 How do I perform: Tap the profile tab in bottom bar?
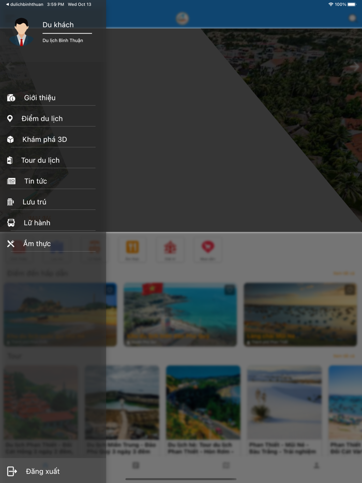pyautogui.click(x=316, y=465)
